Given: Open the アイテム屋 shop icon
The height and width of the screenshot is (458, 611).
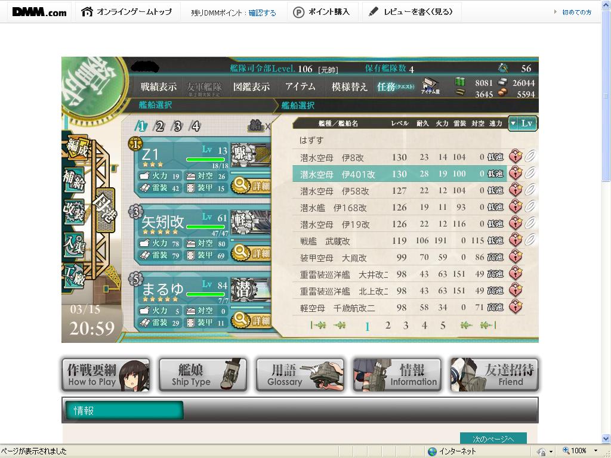Looking at the screenshot, I should [x=430, y=86].
